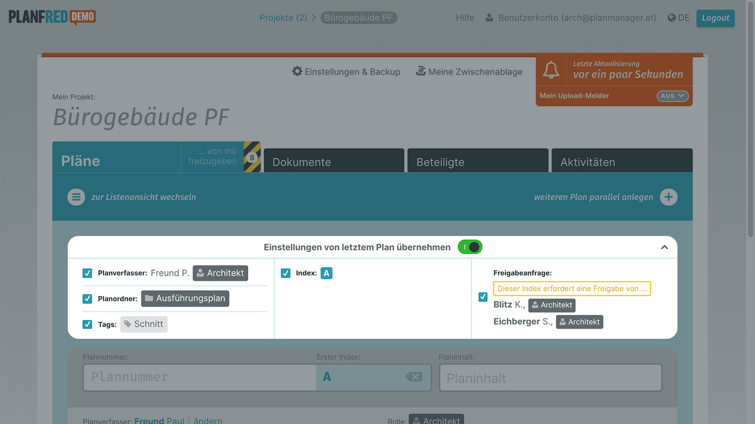
Task: Click Architekt badge next to Blitz K.
Action: (x=552, y=305)
